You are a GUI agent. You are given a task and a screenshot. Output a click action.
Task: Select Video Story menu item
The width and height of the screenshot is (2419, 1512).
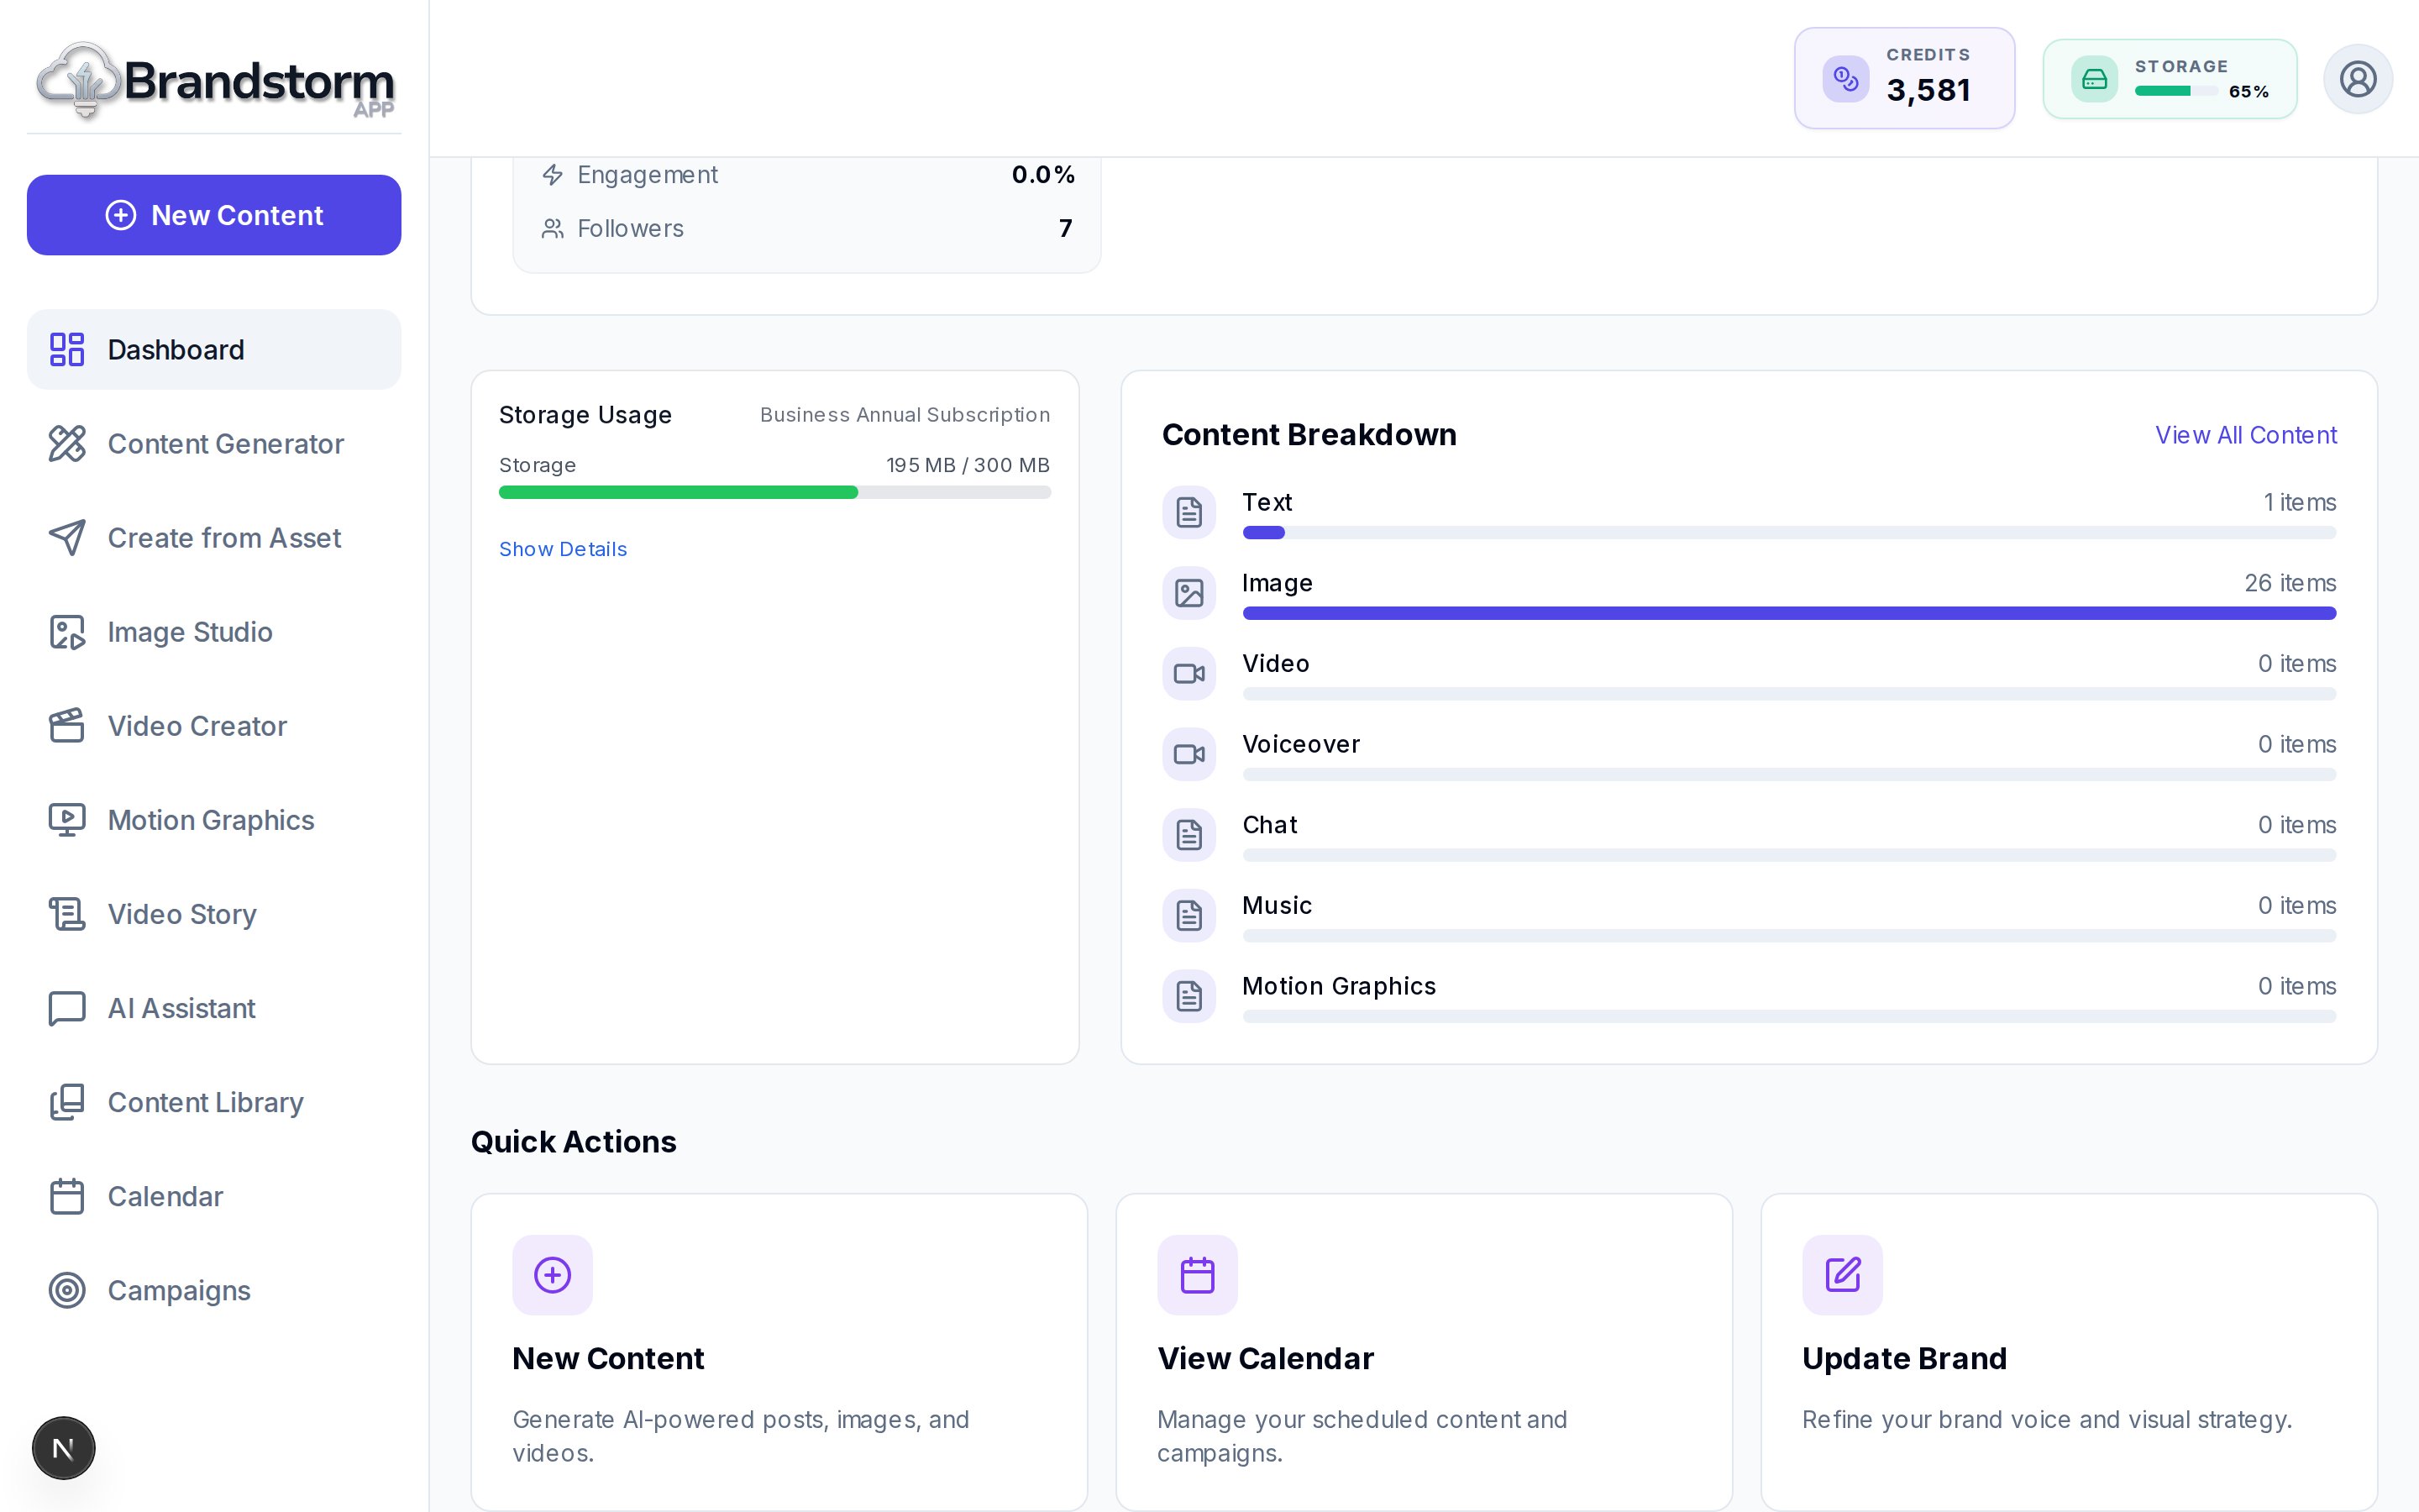point(214,914)
